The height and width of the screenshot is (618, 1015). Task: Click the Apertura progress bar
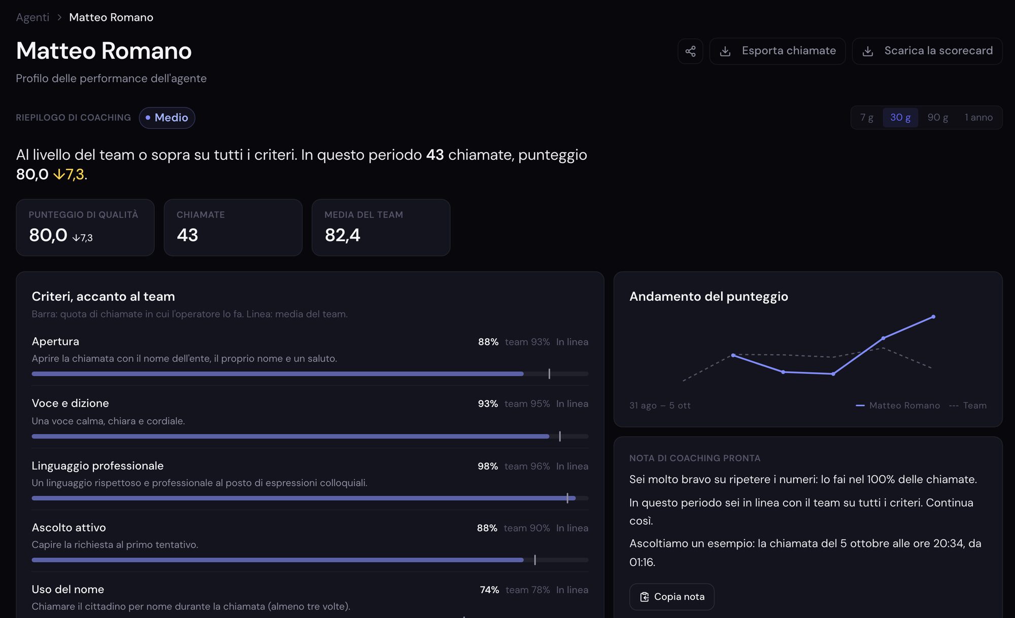pyautogui.click(x=310, y=374)
